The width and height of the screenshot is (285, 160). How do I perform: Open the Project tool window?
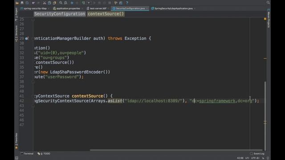coord(16,14)
